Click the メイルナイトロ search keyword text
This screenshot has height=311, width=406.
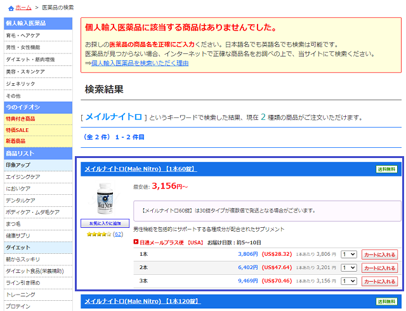(x=114, y=117)
